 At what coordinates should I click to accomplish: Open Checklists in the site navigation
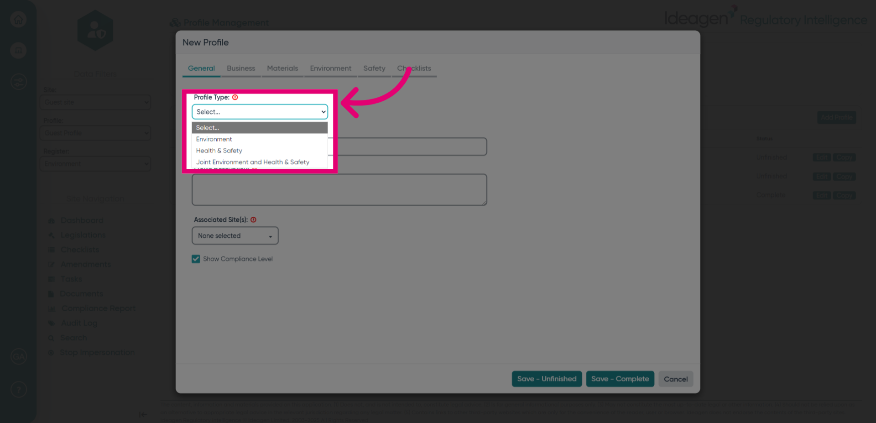80,250
